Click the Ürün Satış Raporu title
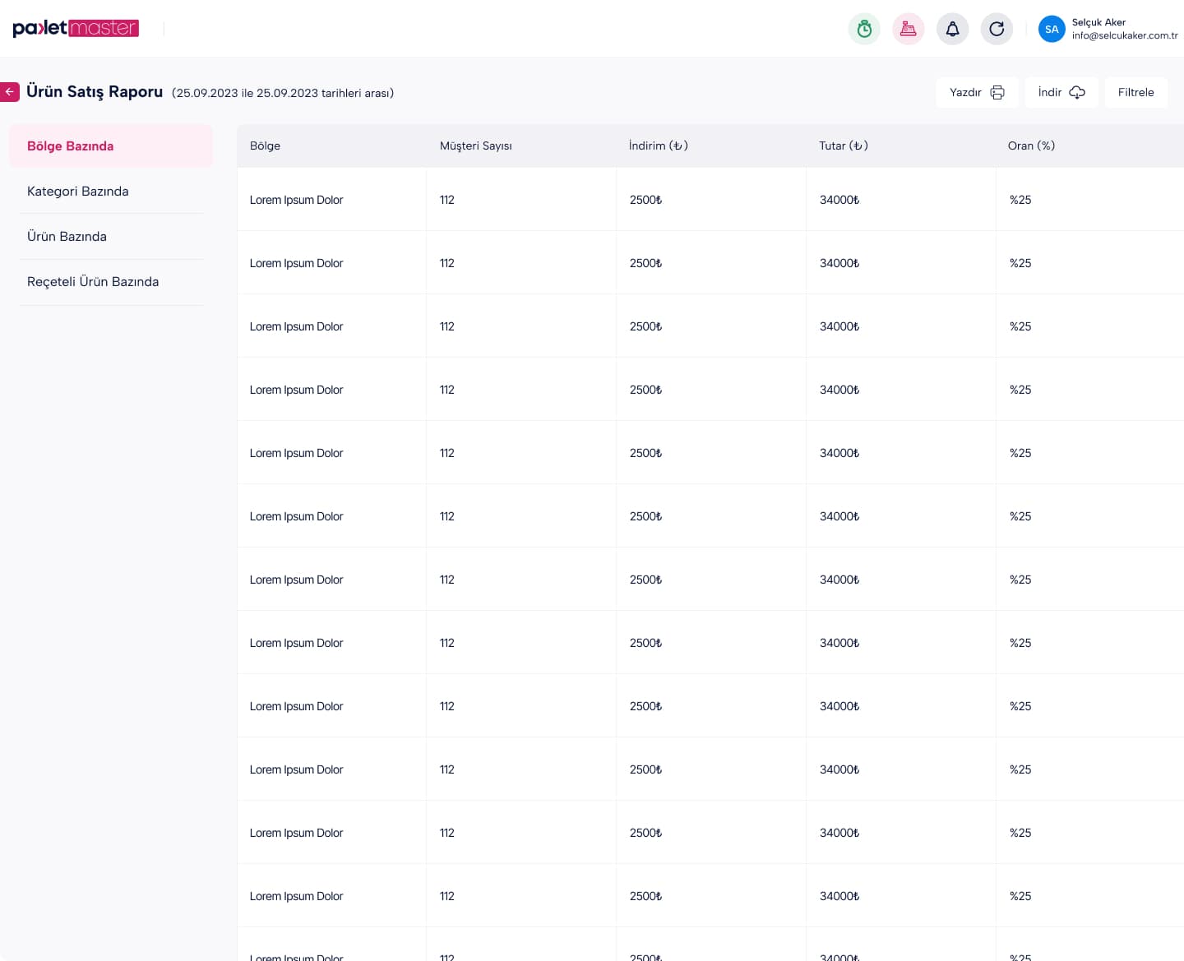The image size is (1184, 961). tap(95, 91)
